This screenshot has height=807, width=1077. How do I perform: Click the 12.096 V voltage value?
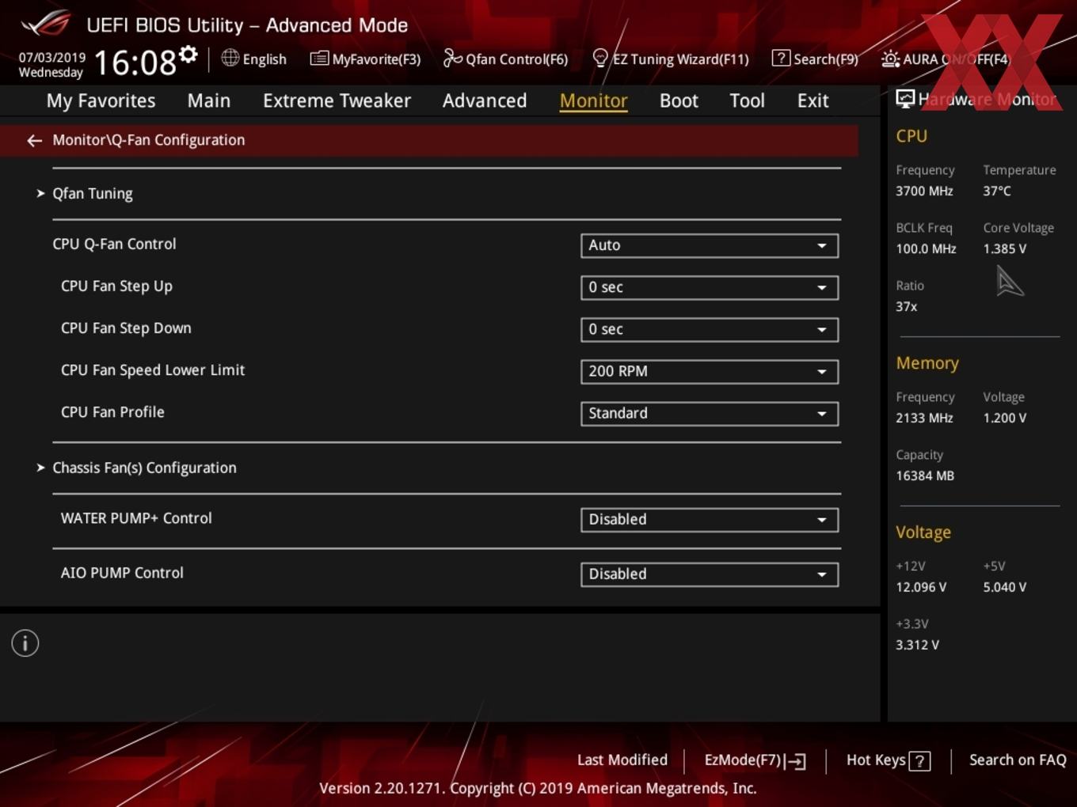coord(921,587)
